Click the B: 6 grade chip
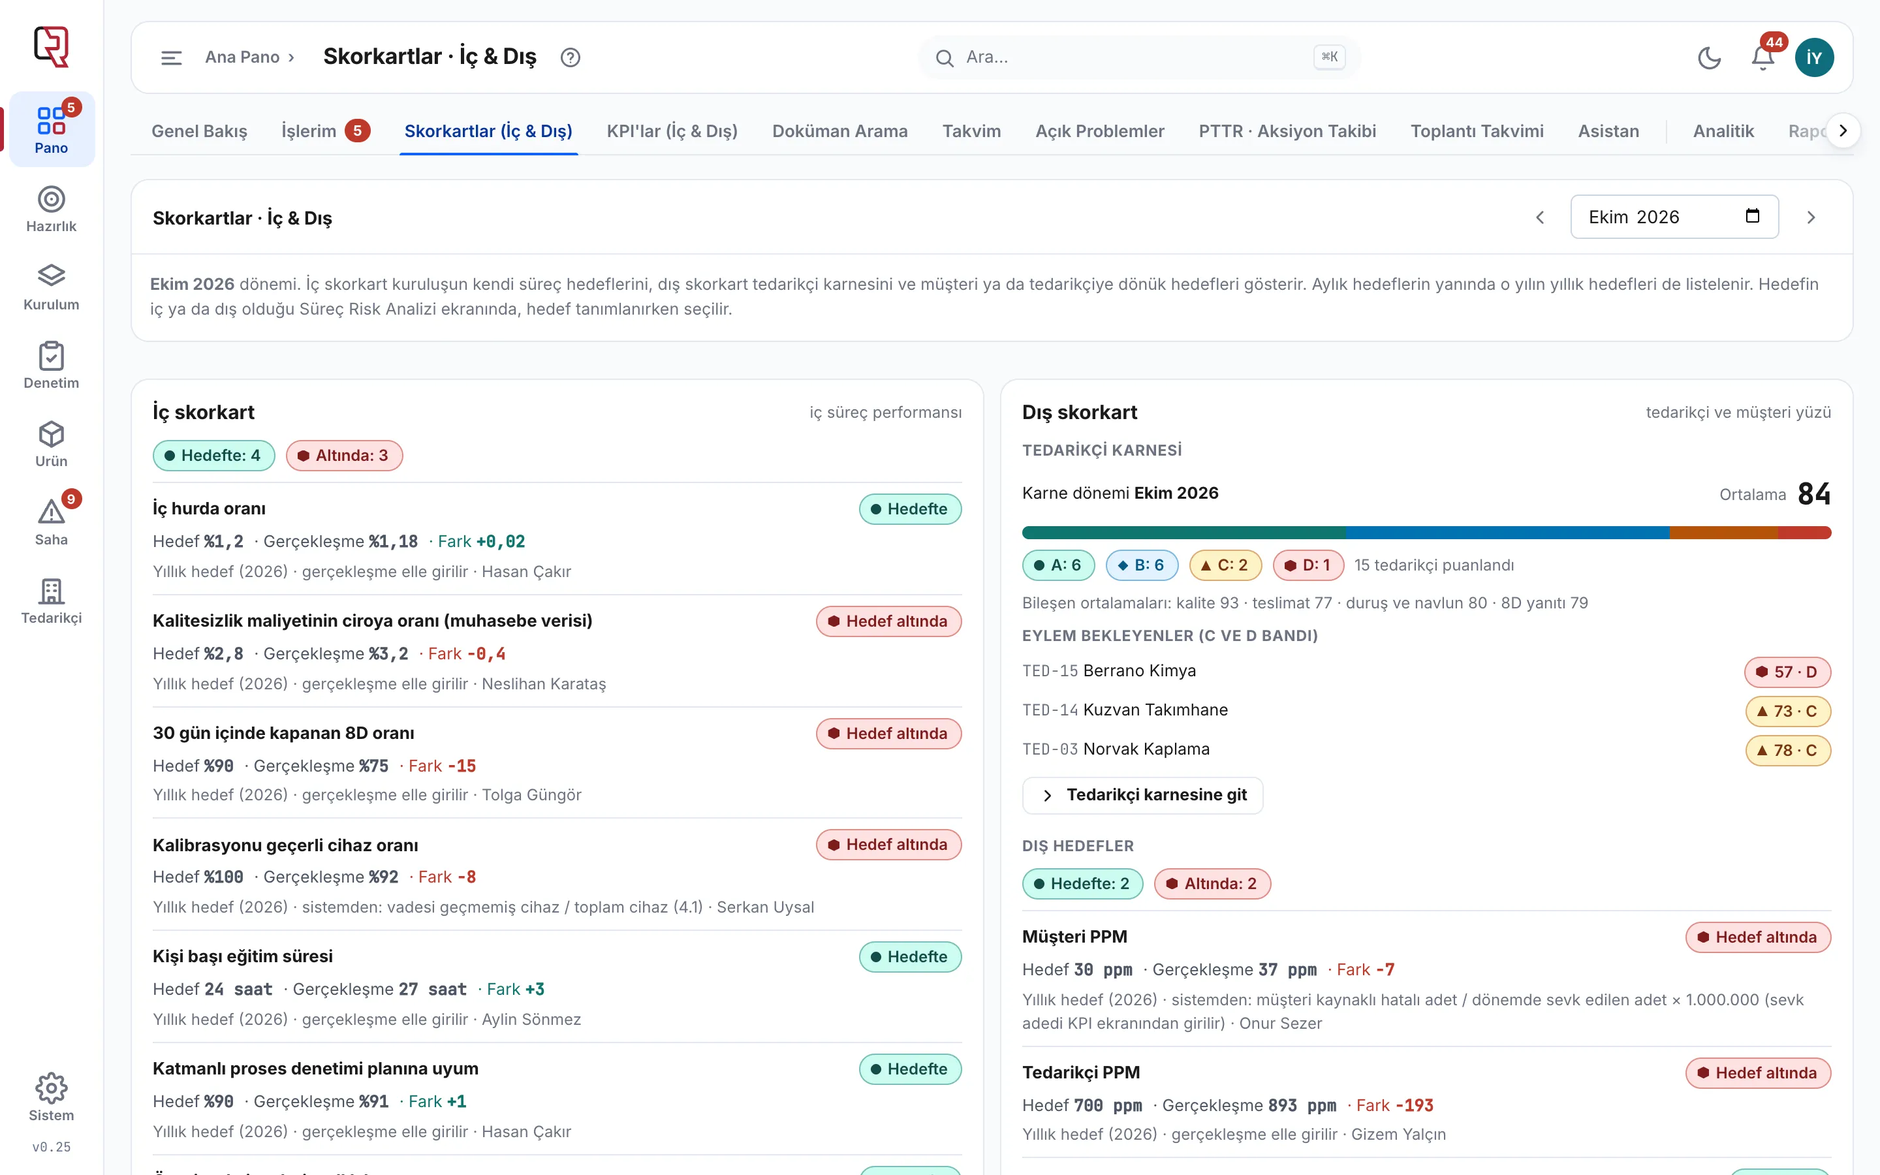Screen dimensions: 1880x1175 1141,565
